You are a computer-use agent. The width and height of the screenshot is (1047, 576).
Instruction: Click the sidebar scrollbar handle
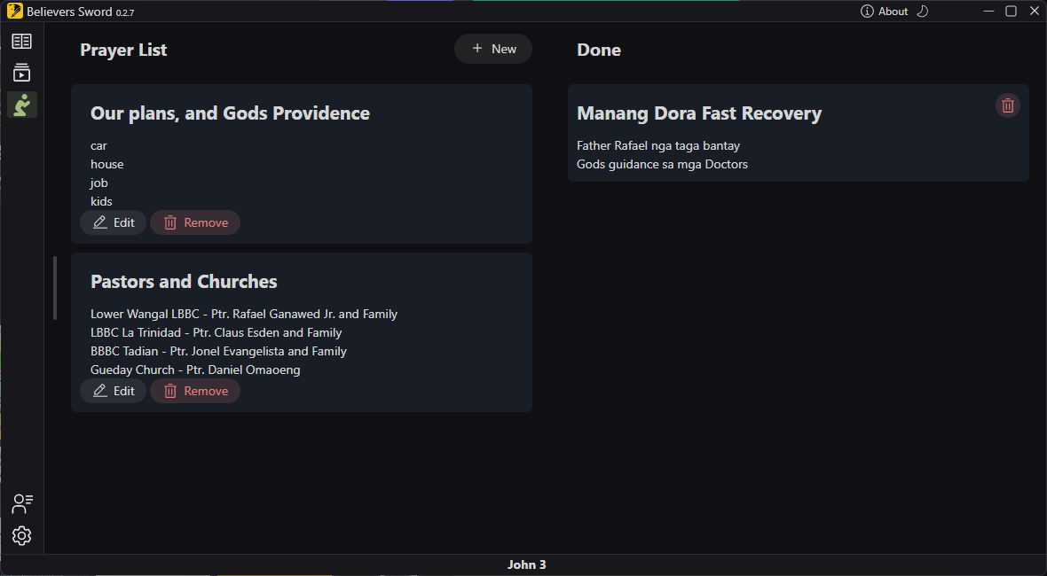click(55, 287)
